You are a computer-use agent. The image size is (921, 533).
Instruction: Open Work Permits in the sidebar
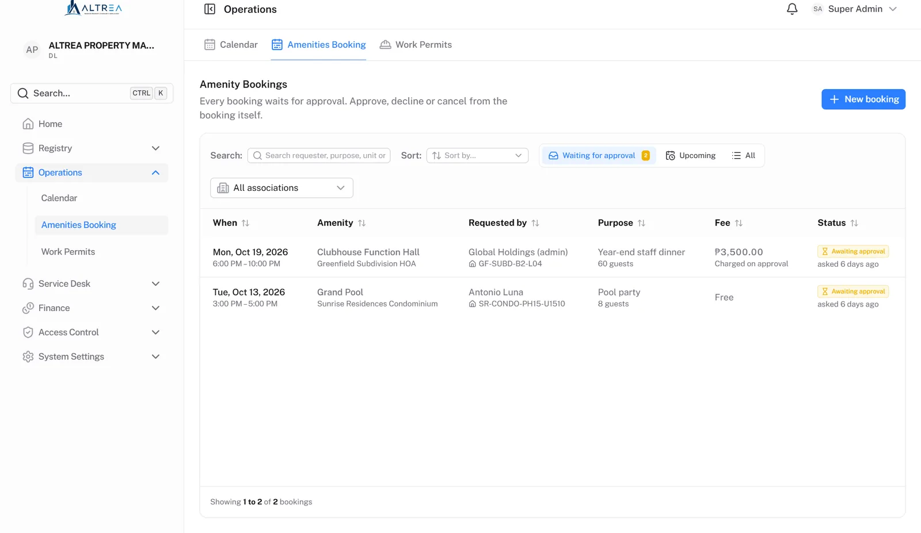(x=68, y=252)
